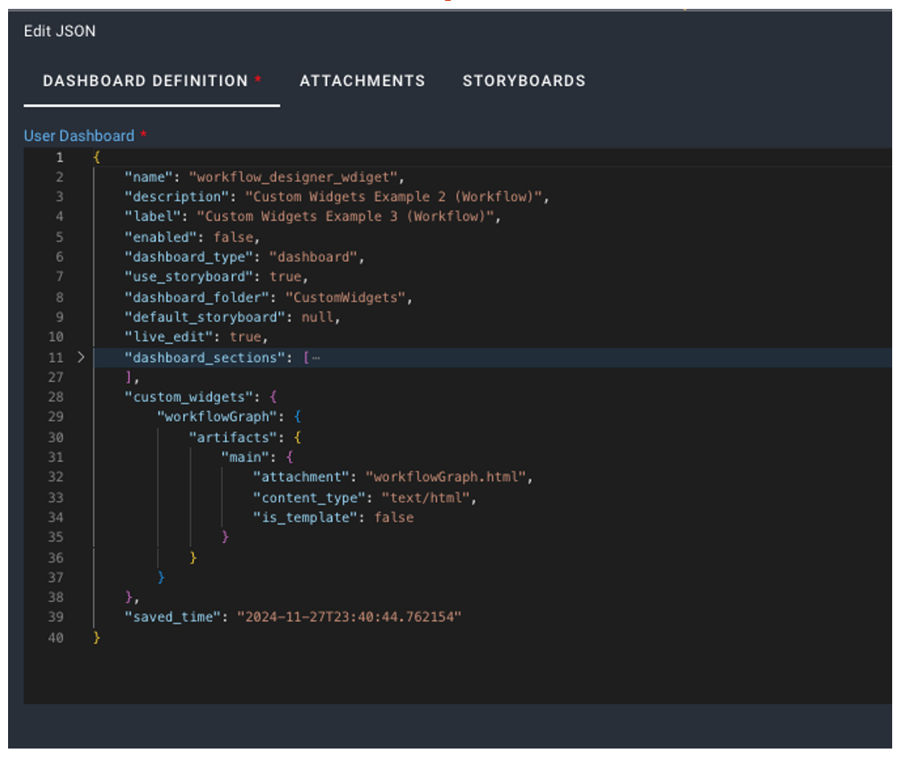Select the Dashboard Definition tab
The height and width of the screenshot is (759, 901).
pos(145,81)
